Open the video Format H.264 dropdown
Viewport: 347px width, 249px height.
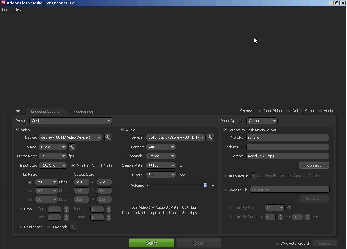53,147
